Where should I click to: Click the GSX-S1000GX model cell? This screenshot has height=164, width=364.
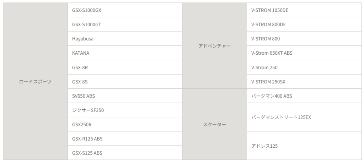(125, 10)
